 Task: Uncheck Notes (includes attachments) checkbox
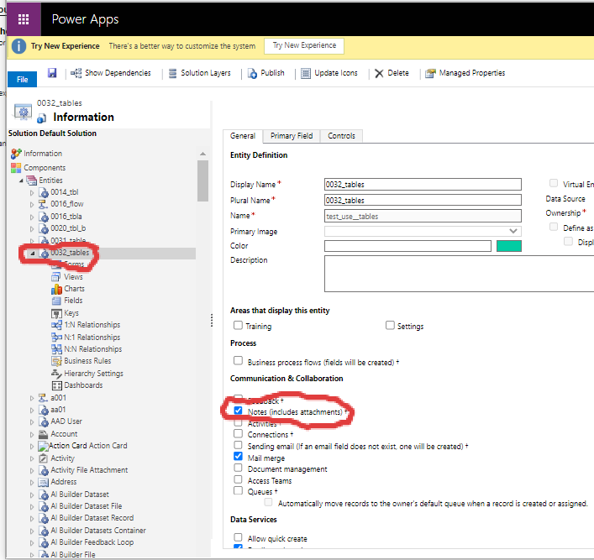(x=239, y=412)
